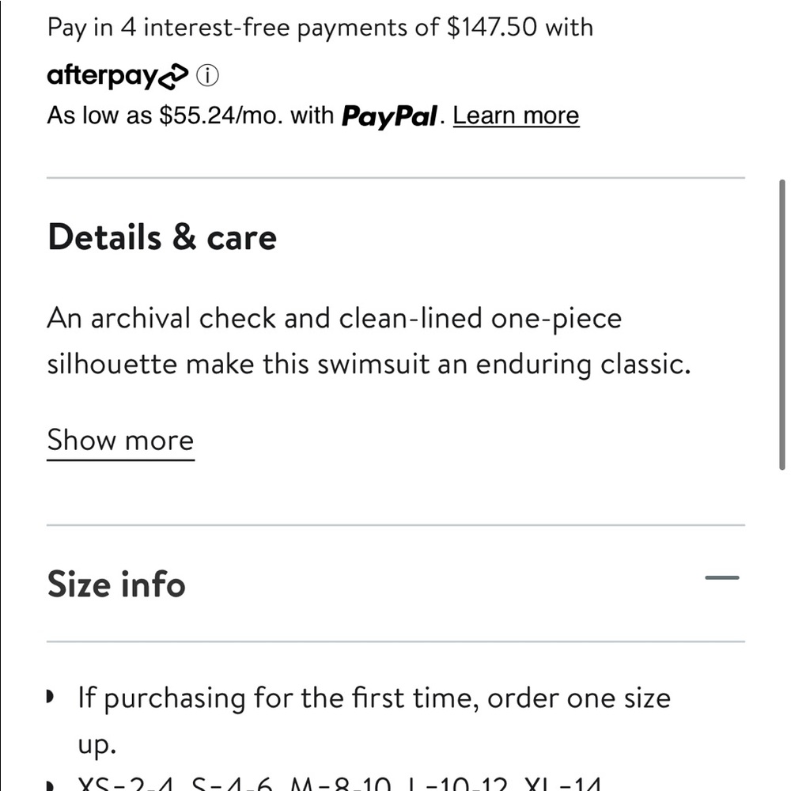Click the 'order one size up' tip
This screenshot has width=791, height=791.
click(373, 698)
